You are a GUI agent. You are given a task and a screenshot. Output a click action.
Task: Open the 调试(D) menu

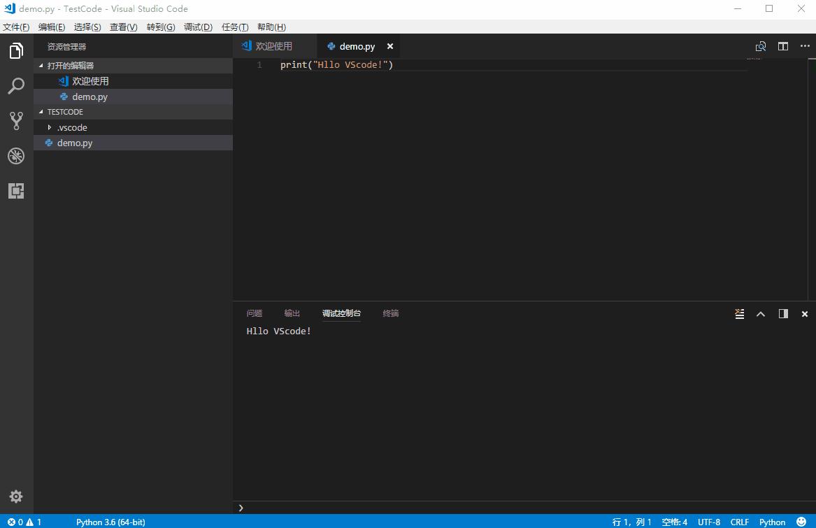(198, 27)
